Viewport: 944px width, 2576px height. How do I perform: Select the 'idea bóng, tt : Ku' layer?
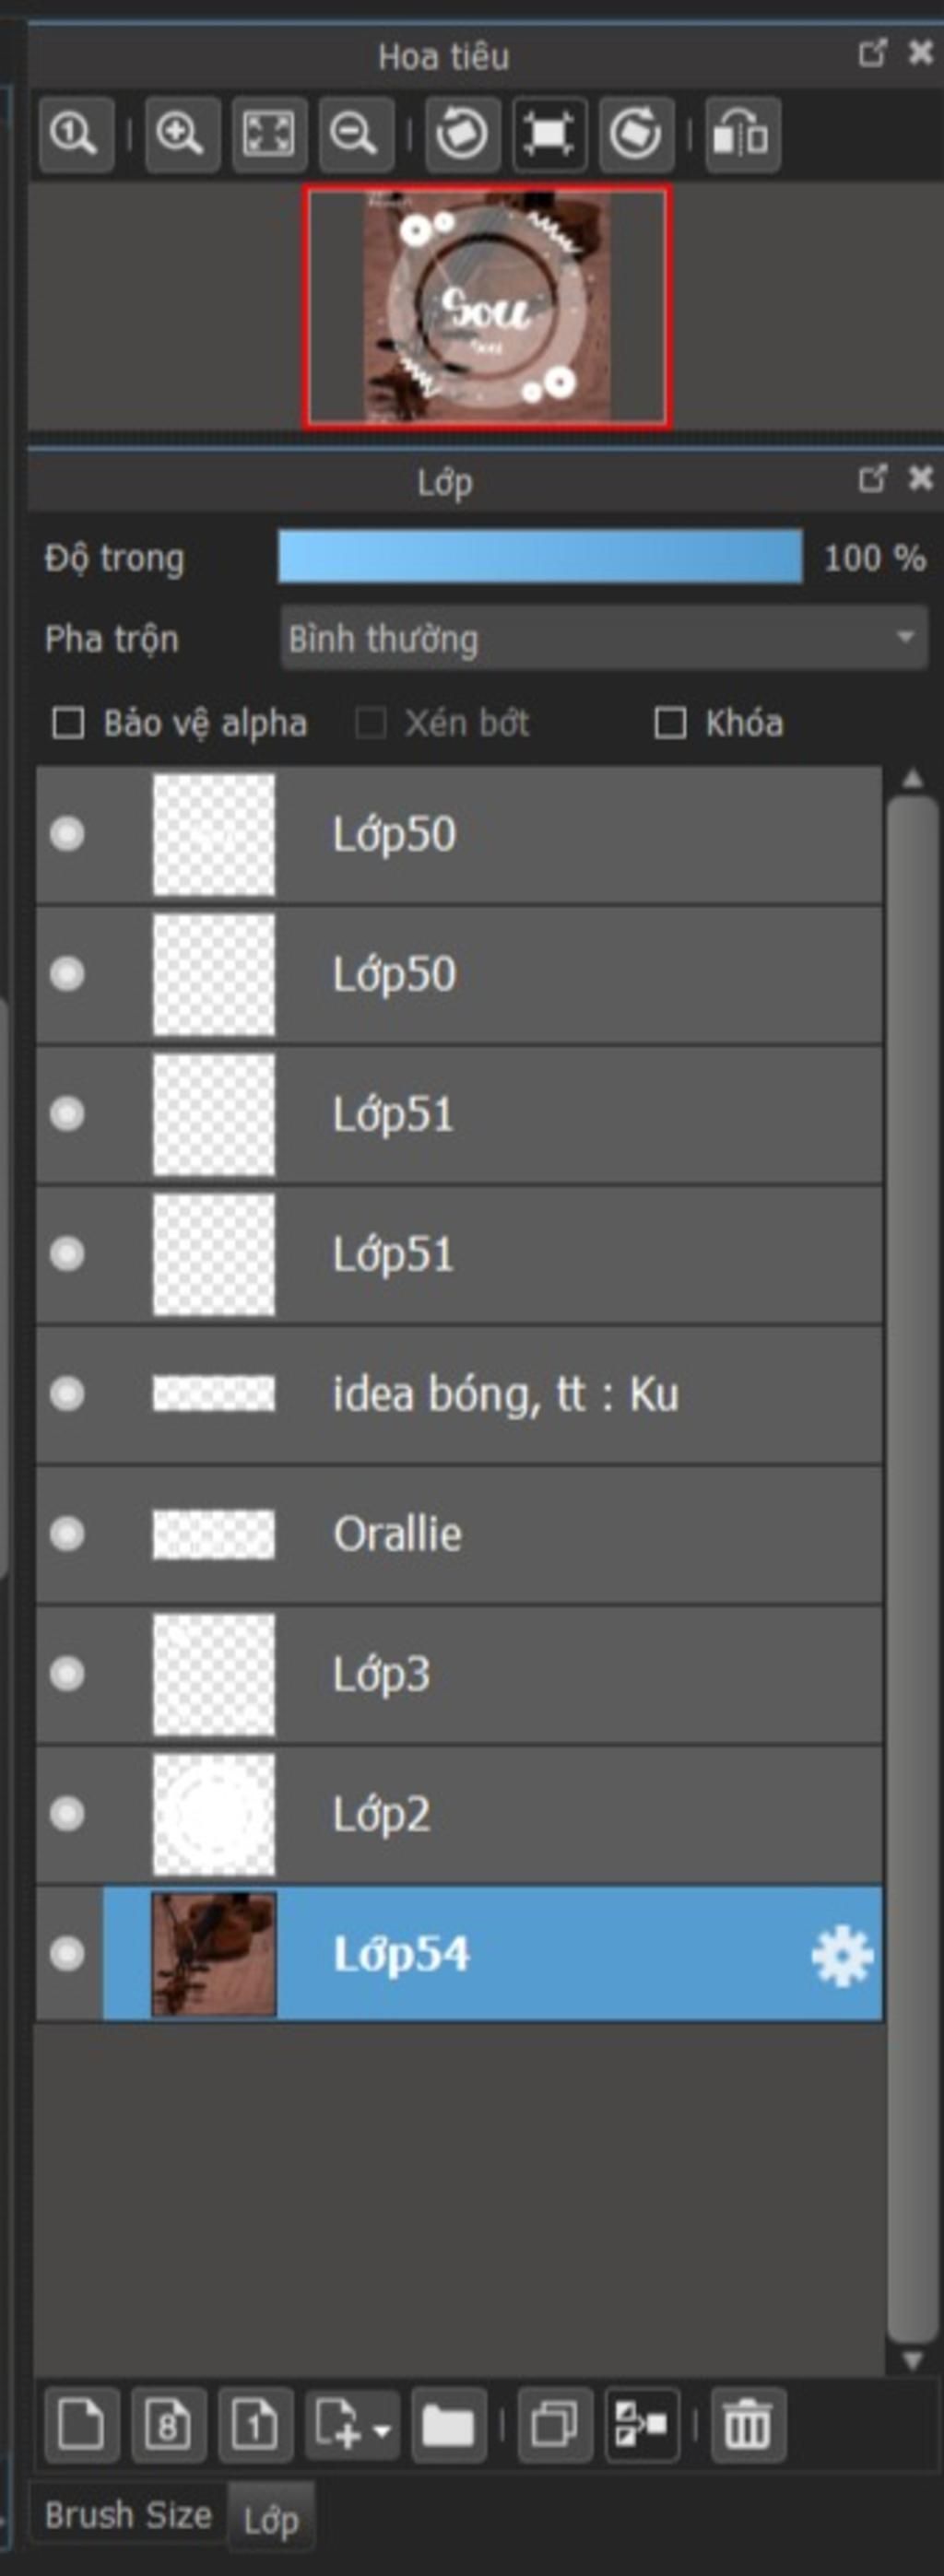point(459,1393)
